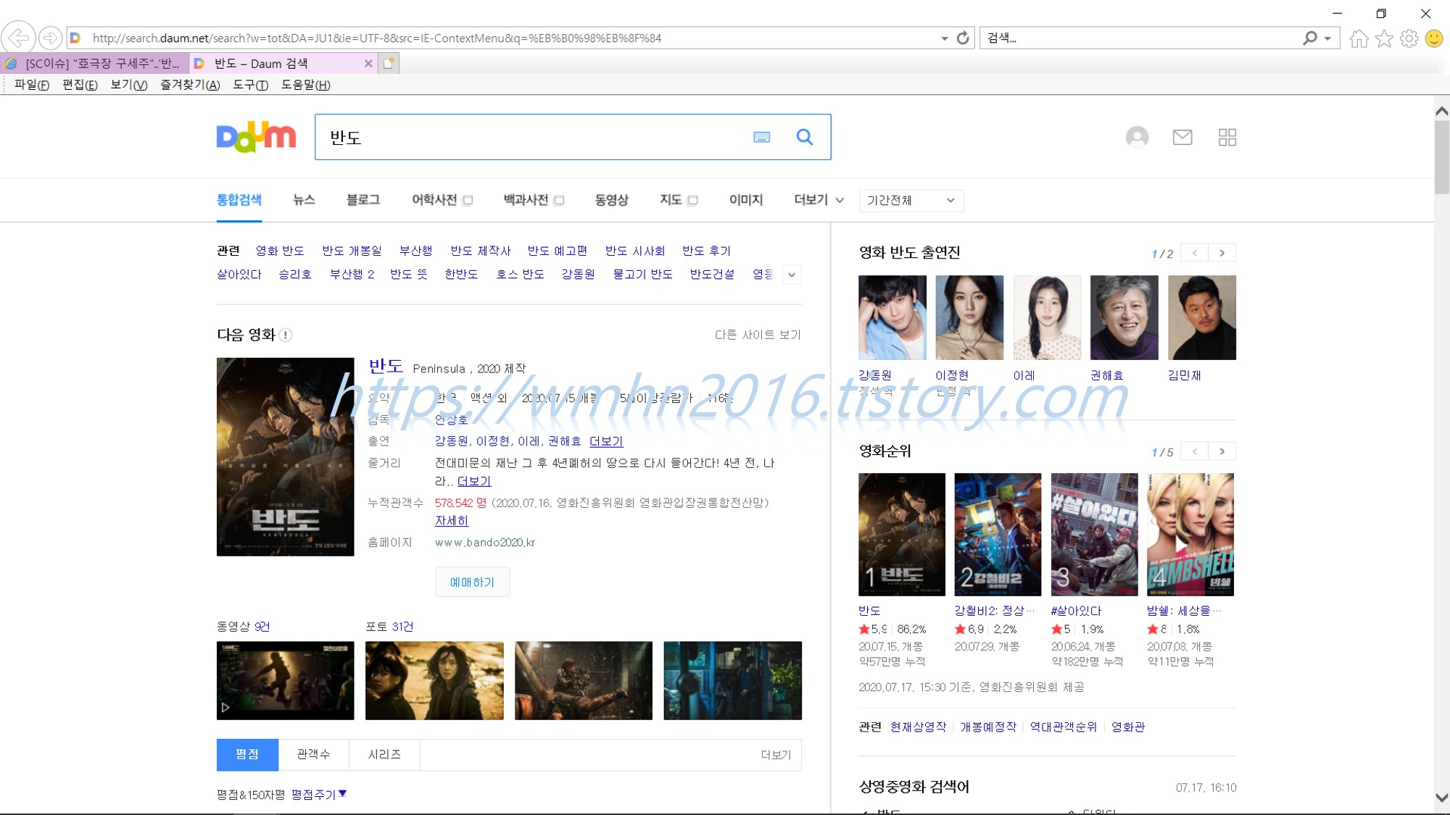Open related search 부산행 2

click(352, 274)
